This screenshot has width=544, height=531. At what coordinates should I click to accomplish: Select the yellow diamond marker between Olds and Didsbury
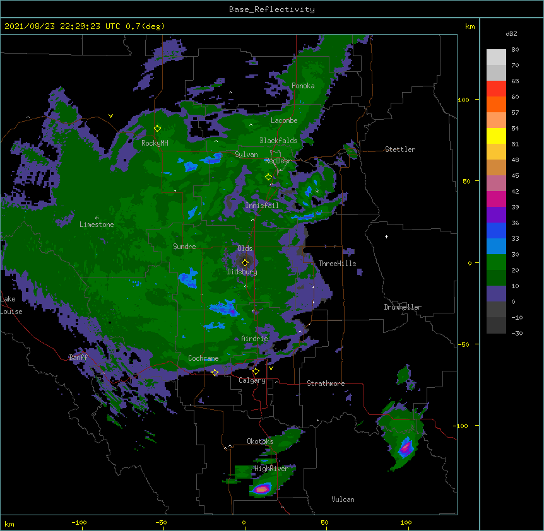[x=245, y=262]
